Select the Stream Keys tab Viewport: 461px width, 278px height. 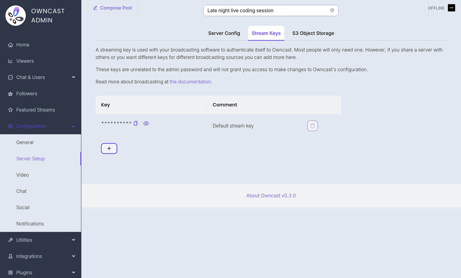pos(266,33)
